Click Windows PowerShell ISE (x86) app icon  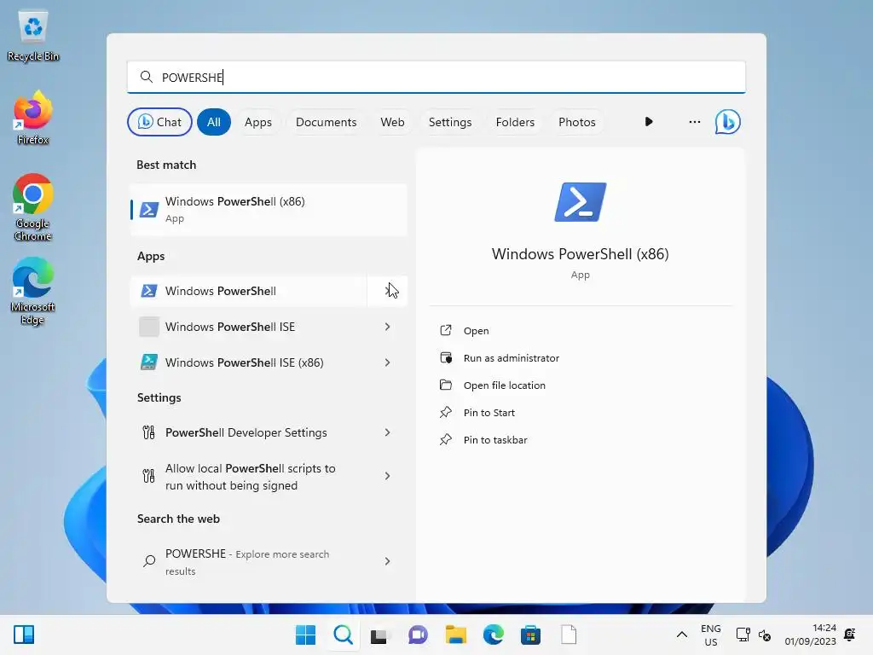(148, 362)
